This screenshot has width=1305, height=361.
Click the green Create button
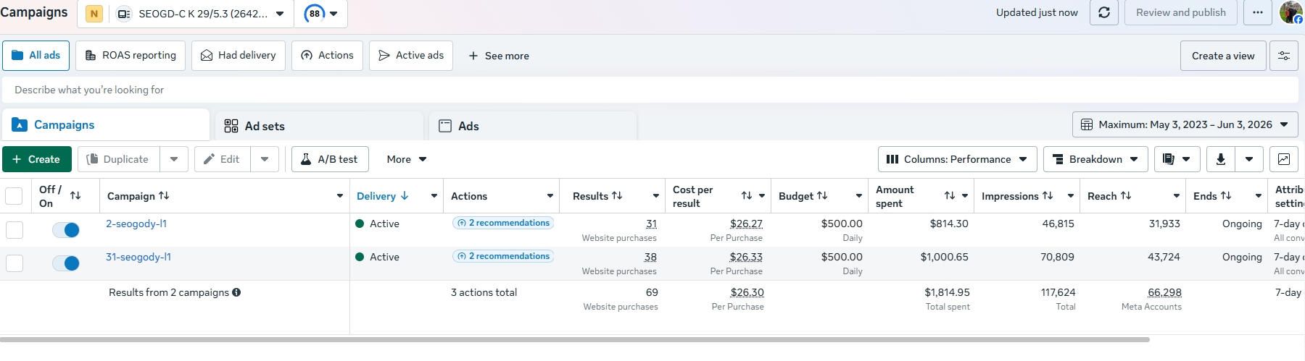coord(37,159)
